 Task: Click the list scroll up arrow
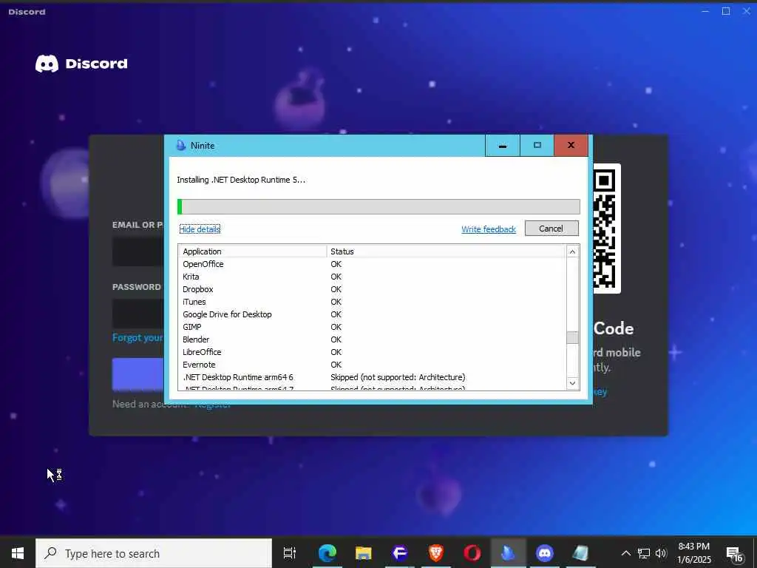572,251
